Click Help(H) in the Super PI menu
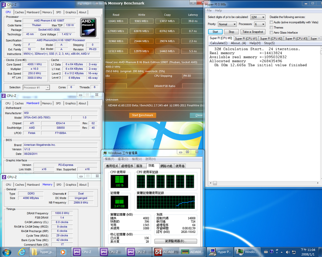 (255, 43)
